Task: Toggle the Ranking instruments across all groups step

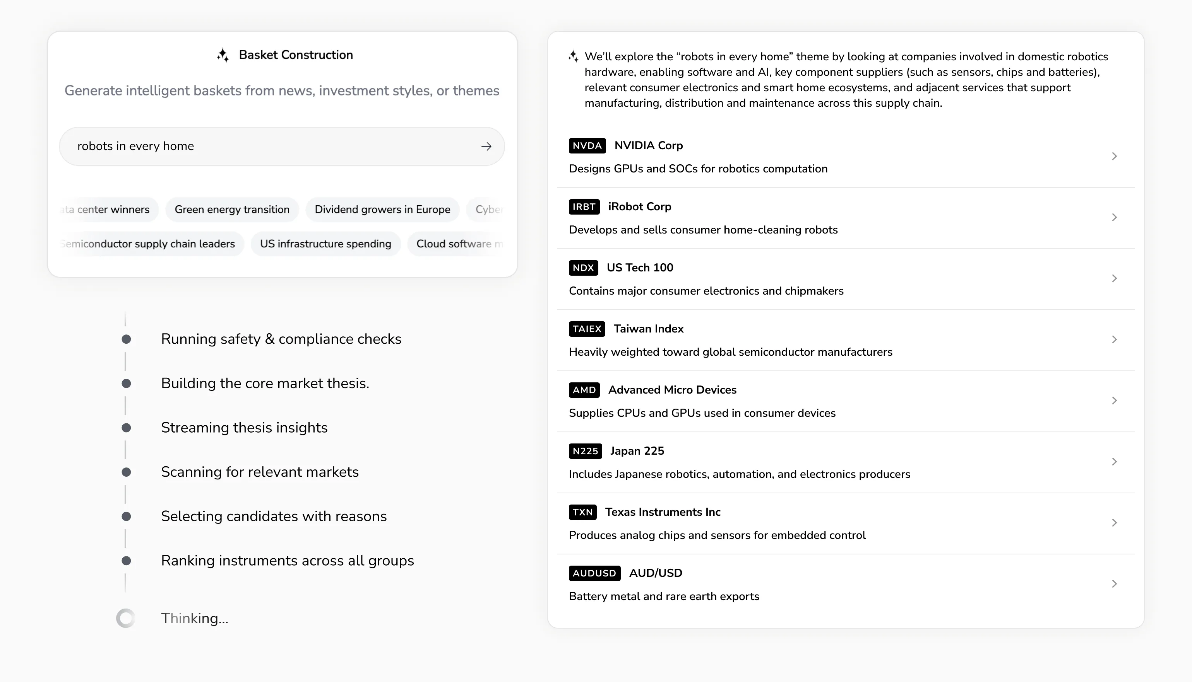Action: [126, 560]
